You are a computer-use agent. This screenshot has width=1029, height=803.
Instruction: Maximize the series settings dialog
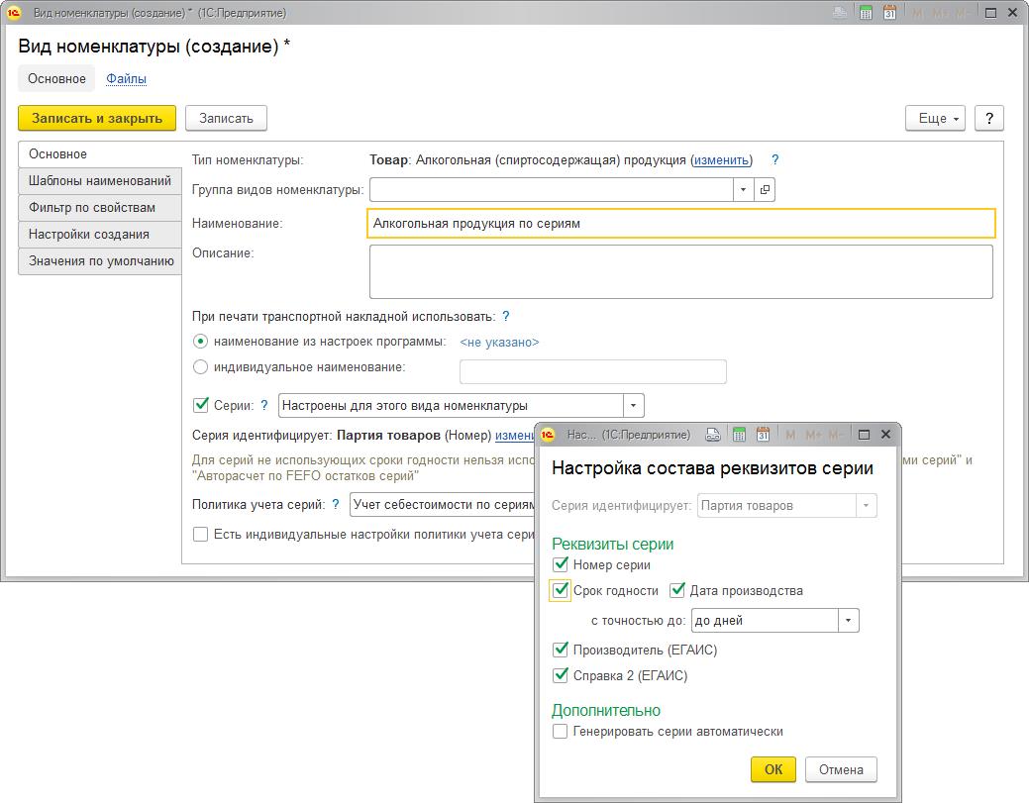point(865,435)
